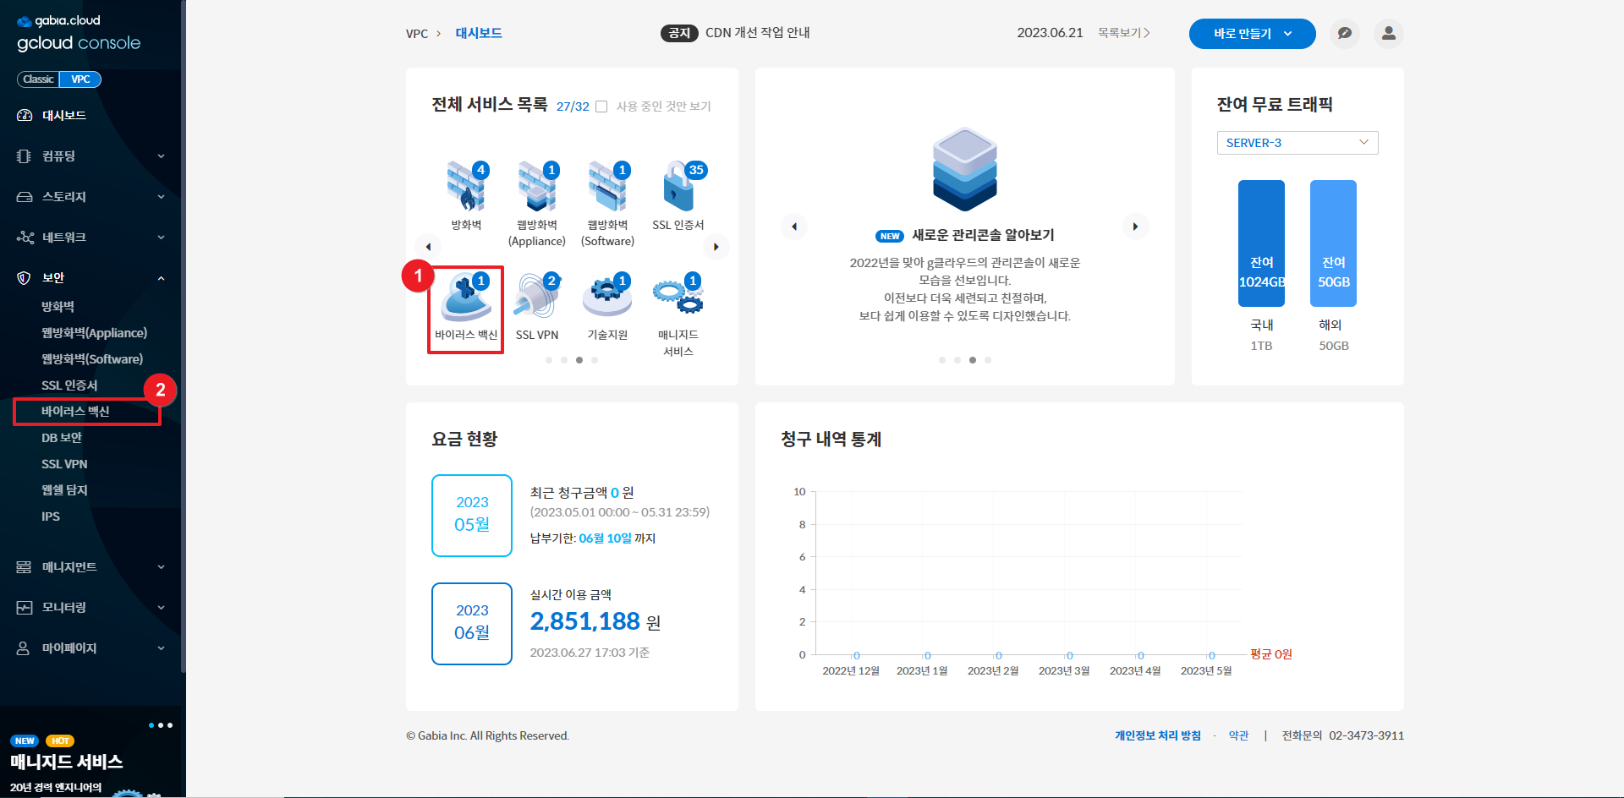Expand the 바로 만들기 dropdown button
This screenshot has height=798, width=1624.
pyautogui.click(x=1252, y=34)
